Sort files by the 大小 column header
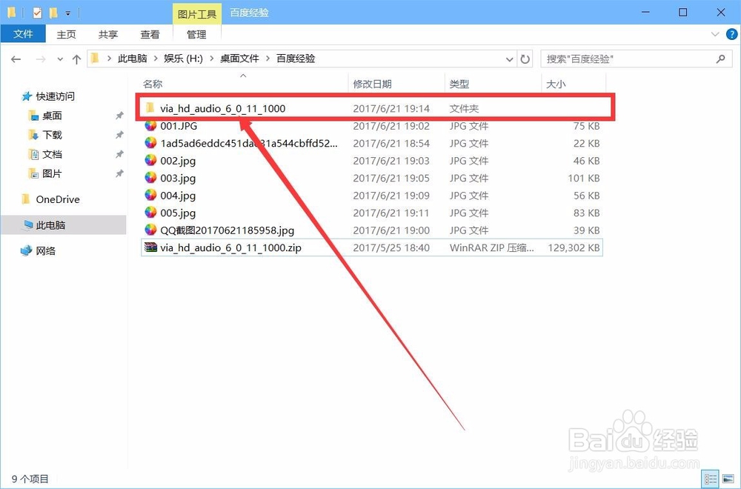Viewport: 741px width, 489px height. point(556,84)
